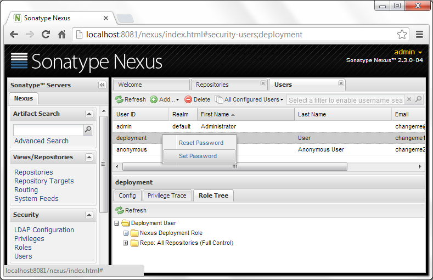Screen dimensions: 433x280
Task: Open the Roles link
Action: click(x=23, y=248)
